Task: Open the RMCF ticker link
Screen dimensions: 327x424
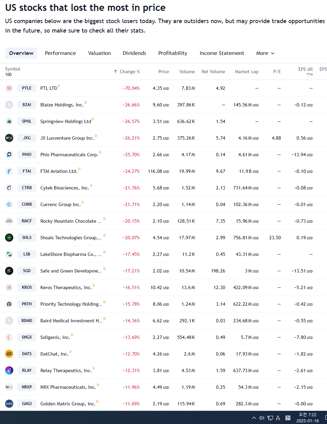Action: 27,221
